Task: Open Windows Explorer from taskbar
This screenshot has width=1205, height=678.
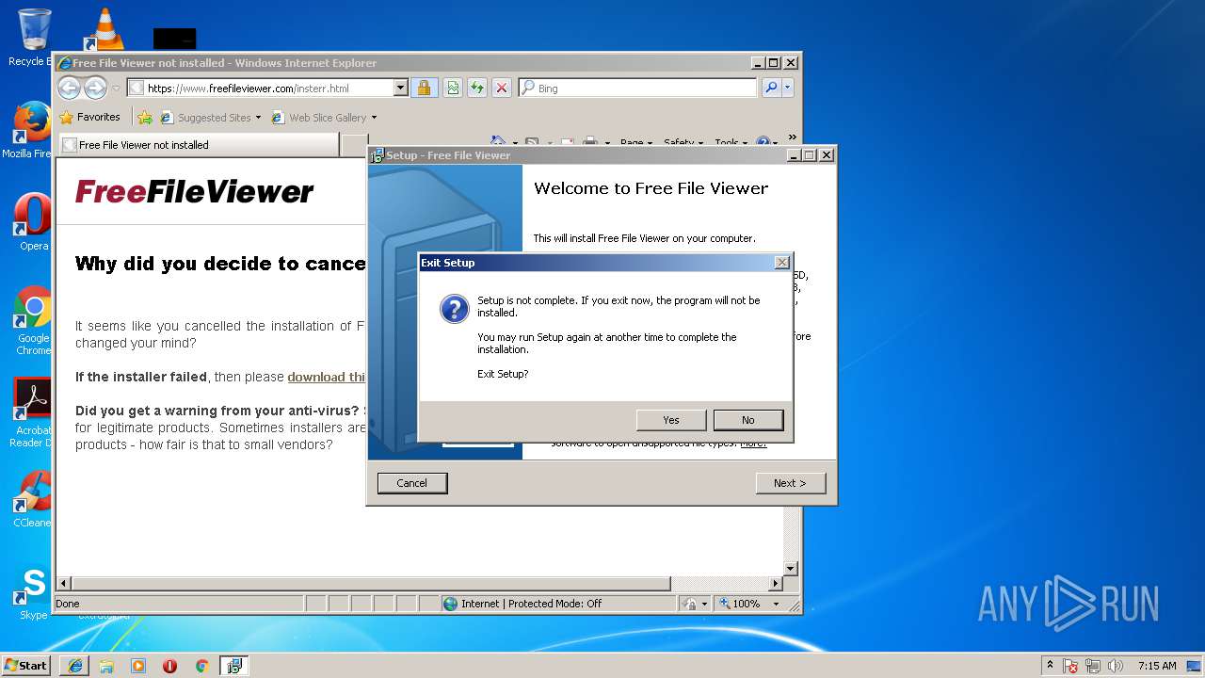Action: (x=106, y=666)
